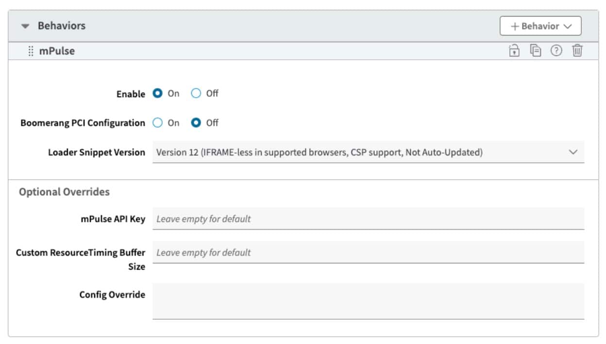
Task: Select Off for Boomerang PCI Configuration
Action: (x=196, y=123)
